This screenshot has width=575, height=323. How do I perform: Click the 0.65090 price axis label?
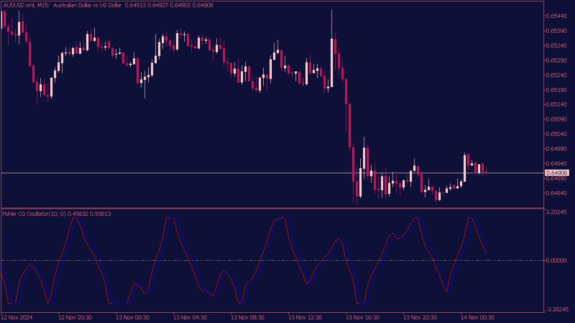555,119
